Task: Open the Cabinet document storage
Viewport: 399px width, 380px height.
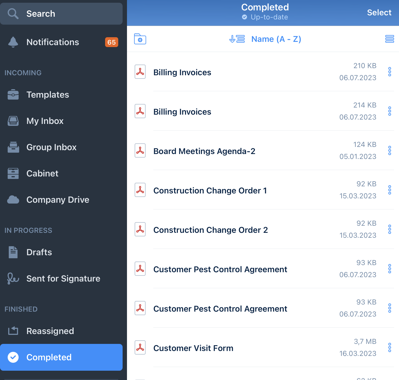Action: pos(42,173)
